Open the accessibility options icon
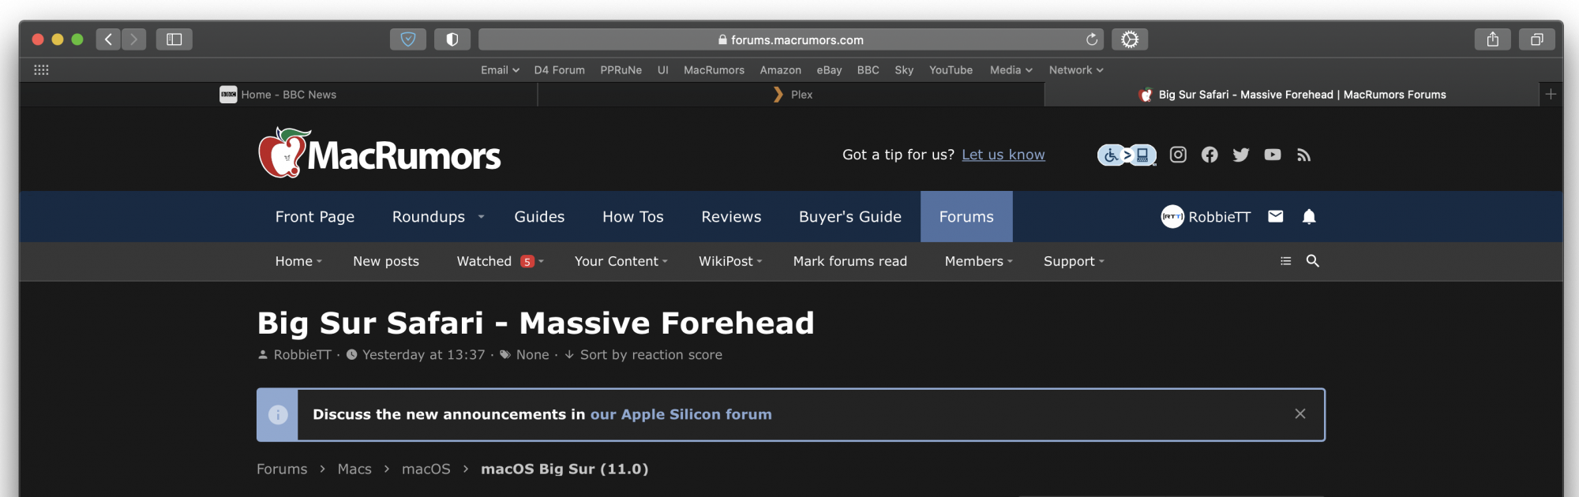The height and width of the screenshot is (497, 1579). pyautogui.click(x=1127, y=155)
